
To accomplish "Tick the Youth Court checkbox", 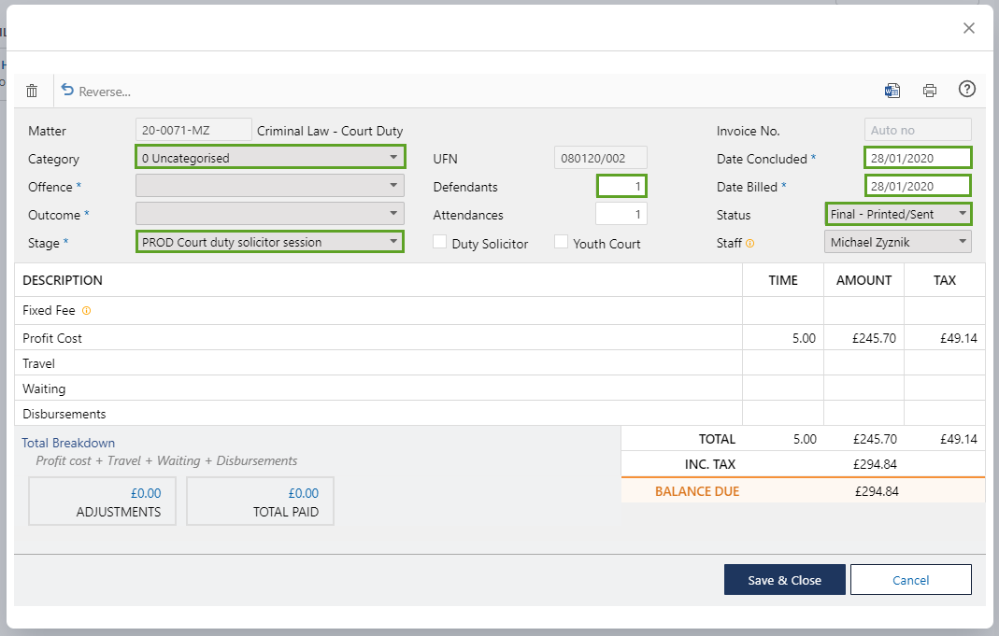I will pos(562,242).
